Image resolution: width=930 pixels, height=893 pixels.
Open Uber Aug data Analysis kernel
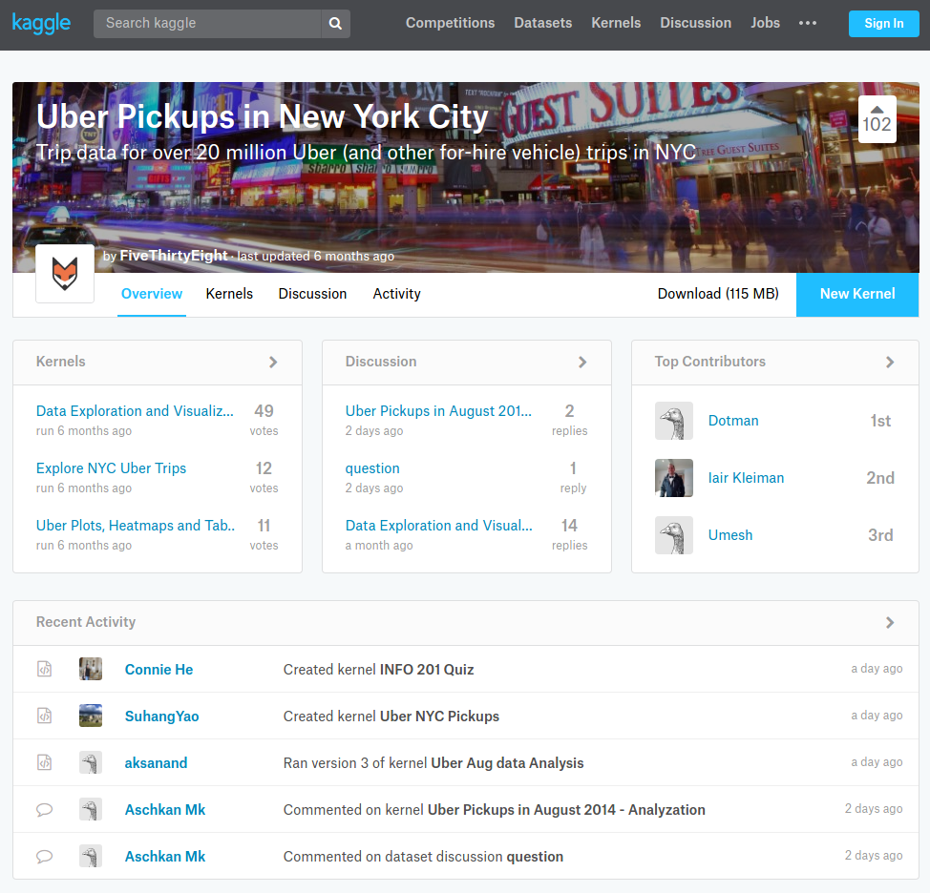(507, 763)
